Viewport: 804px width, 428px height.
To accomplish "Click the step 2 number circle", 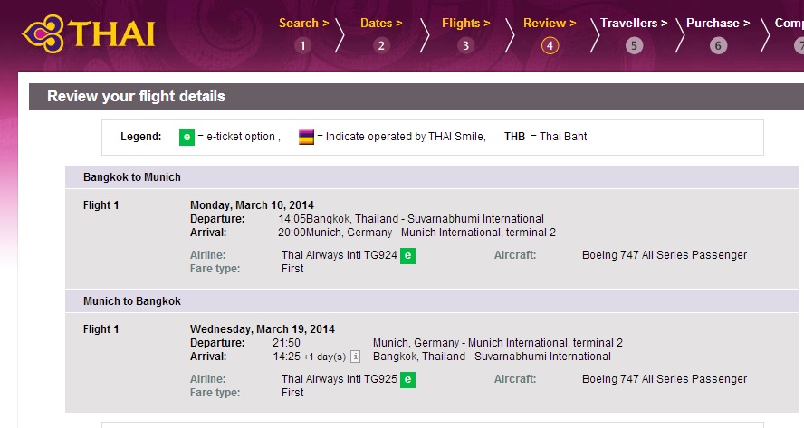I will pos(381,46).
